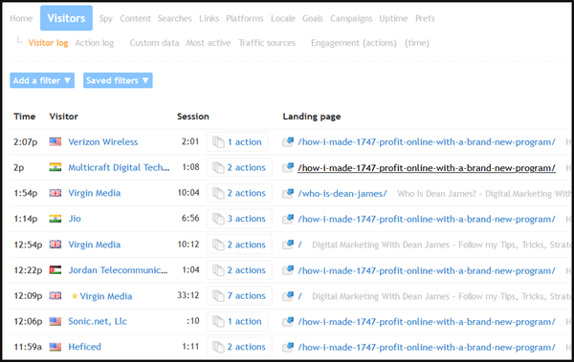The height and width of the screenshot is (363, 574).
Task: Go to the Home tab
Action: (x=21, y=19)
